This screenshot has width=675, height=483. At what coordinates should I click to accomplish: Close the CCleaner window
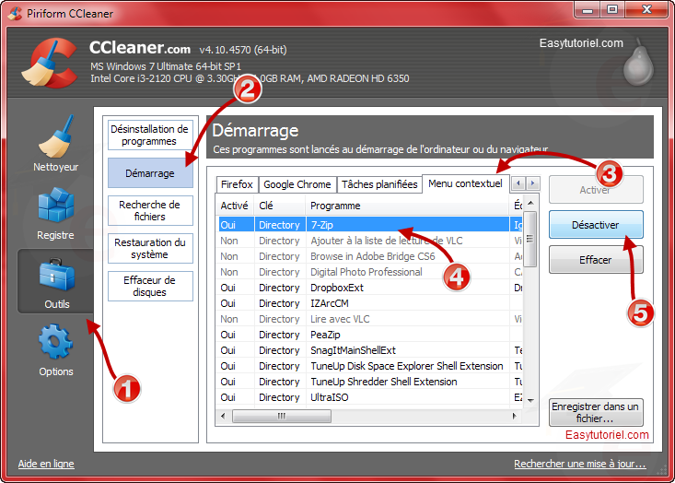click(x=647, y=9)
